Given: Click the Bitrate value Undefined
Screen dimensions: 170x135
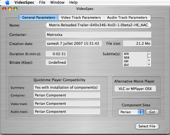Looking at the screenshot, I should 56,62.
